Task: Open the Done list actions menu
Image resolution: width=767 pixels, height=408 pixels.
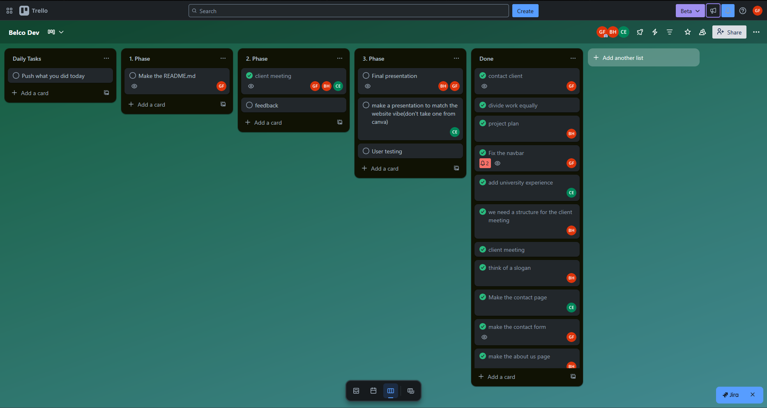Action: 573,58
